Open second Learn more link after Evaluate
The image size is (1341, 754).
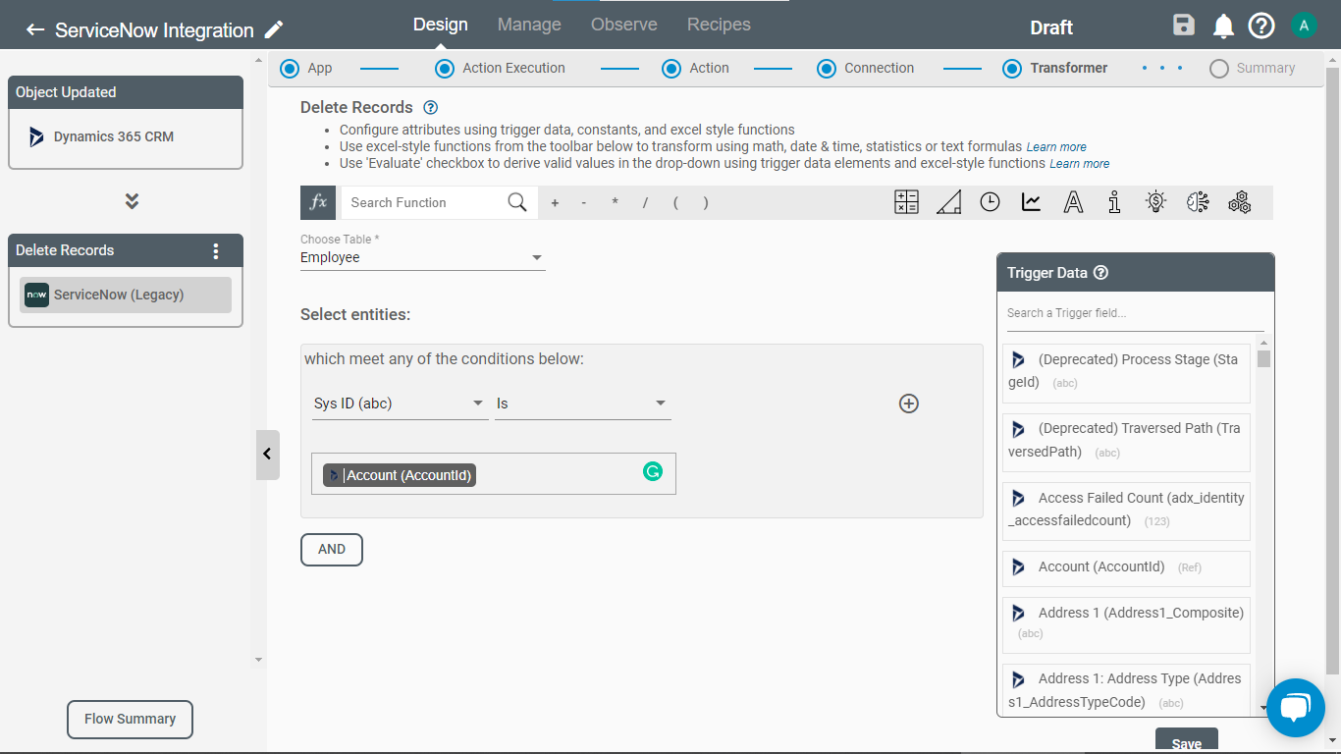click(x=1080, y=164)
